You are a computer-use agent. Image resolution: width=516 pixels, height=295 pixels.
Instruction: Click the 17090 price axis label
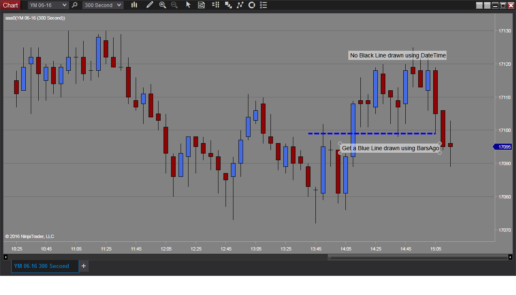504,164
